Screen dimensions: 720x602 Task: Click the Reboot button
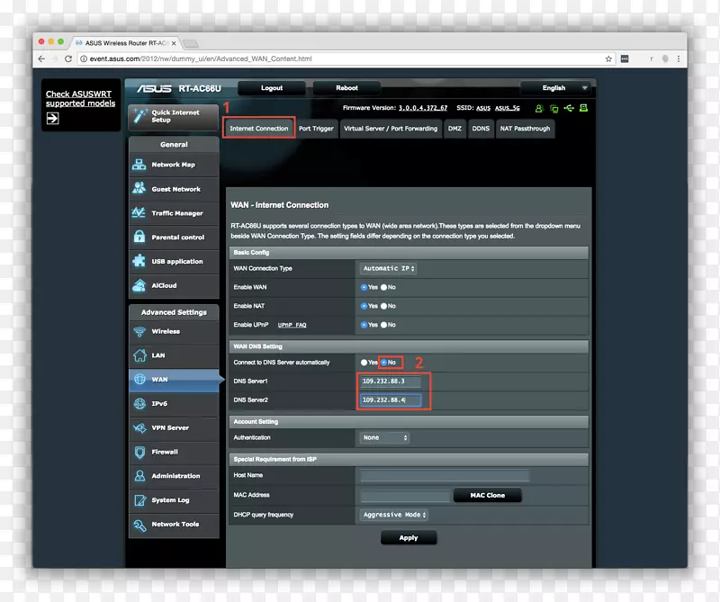coord(346,87)
